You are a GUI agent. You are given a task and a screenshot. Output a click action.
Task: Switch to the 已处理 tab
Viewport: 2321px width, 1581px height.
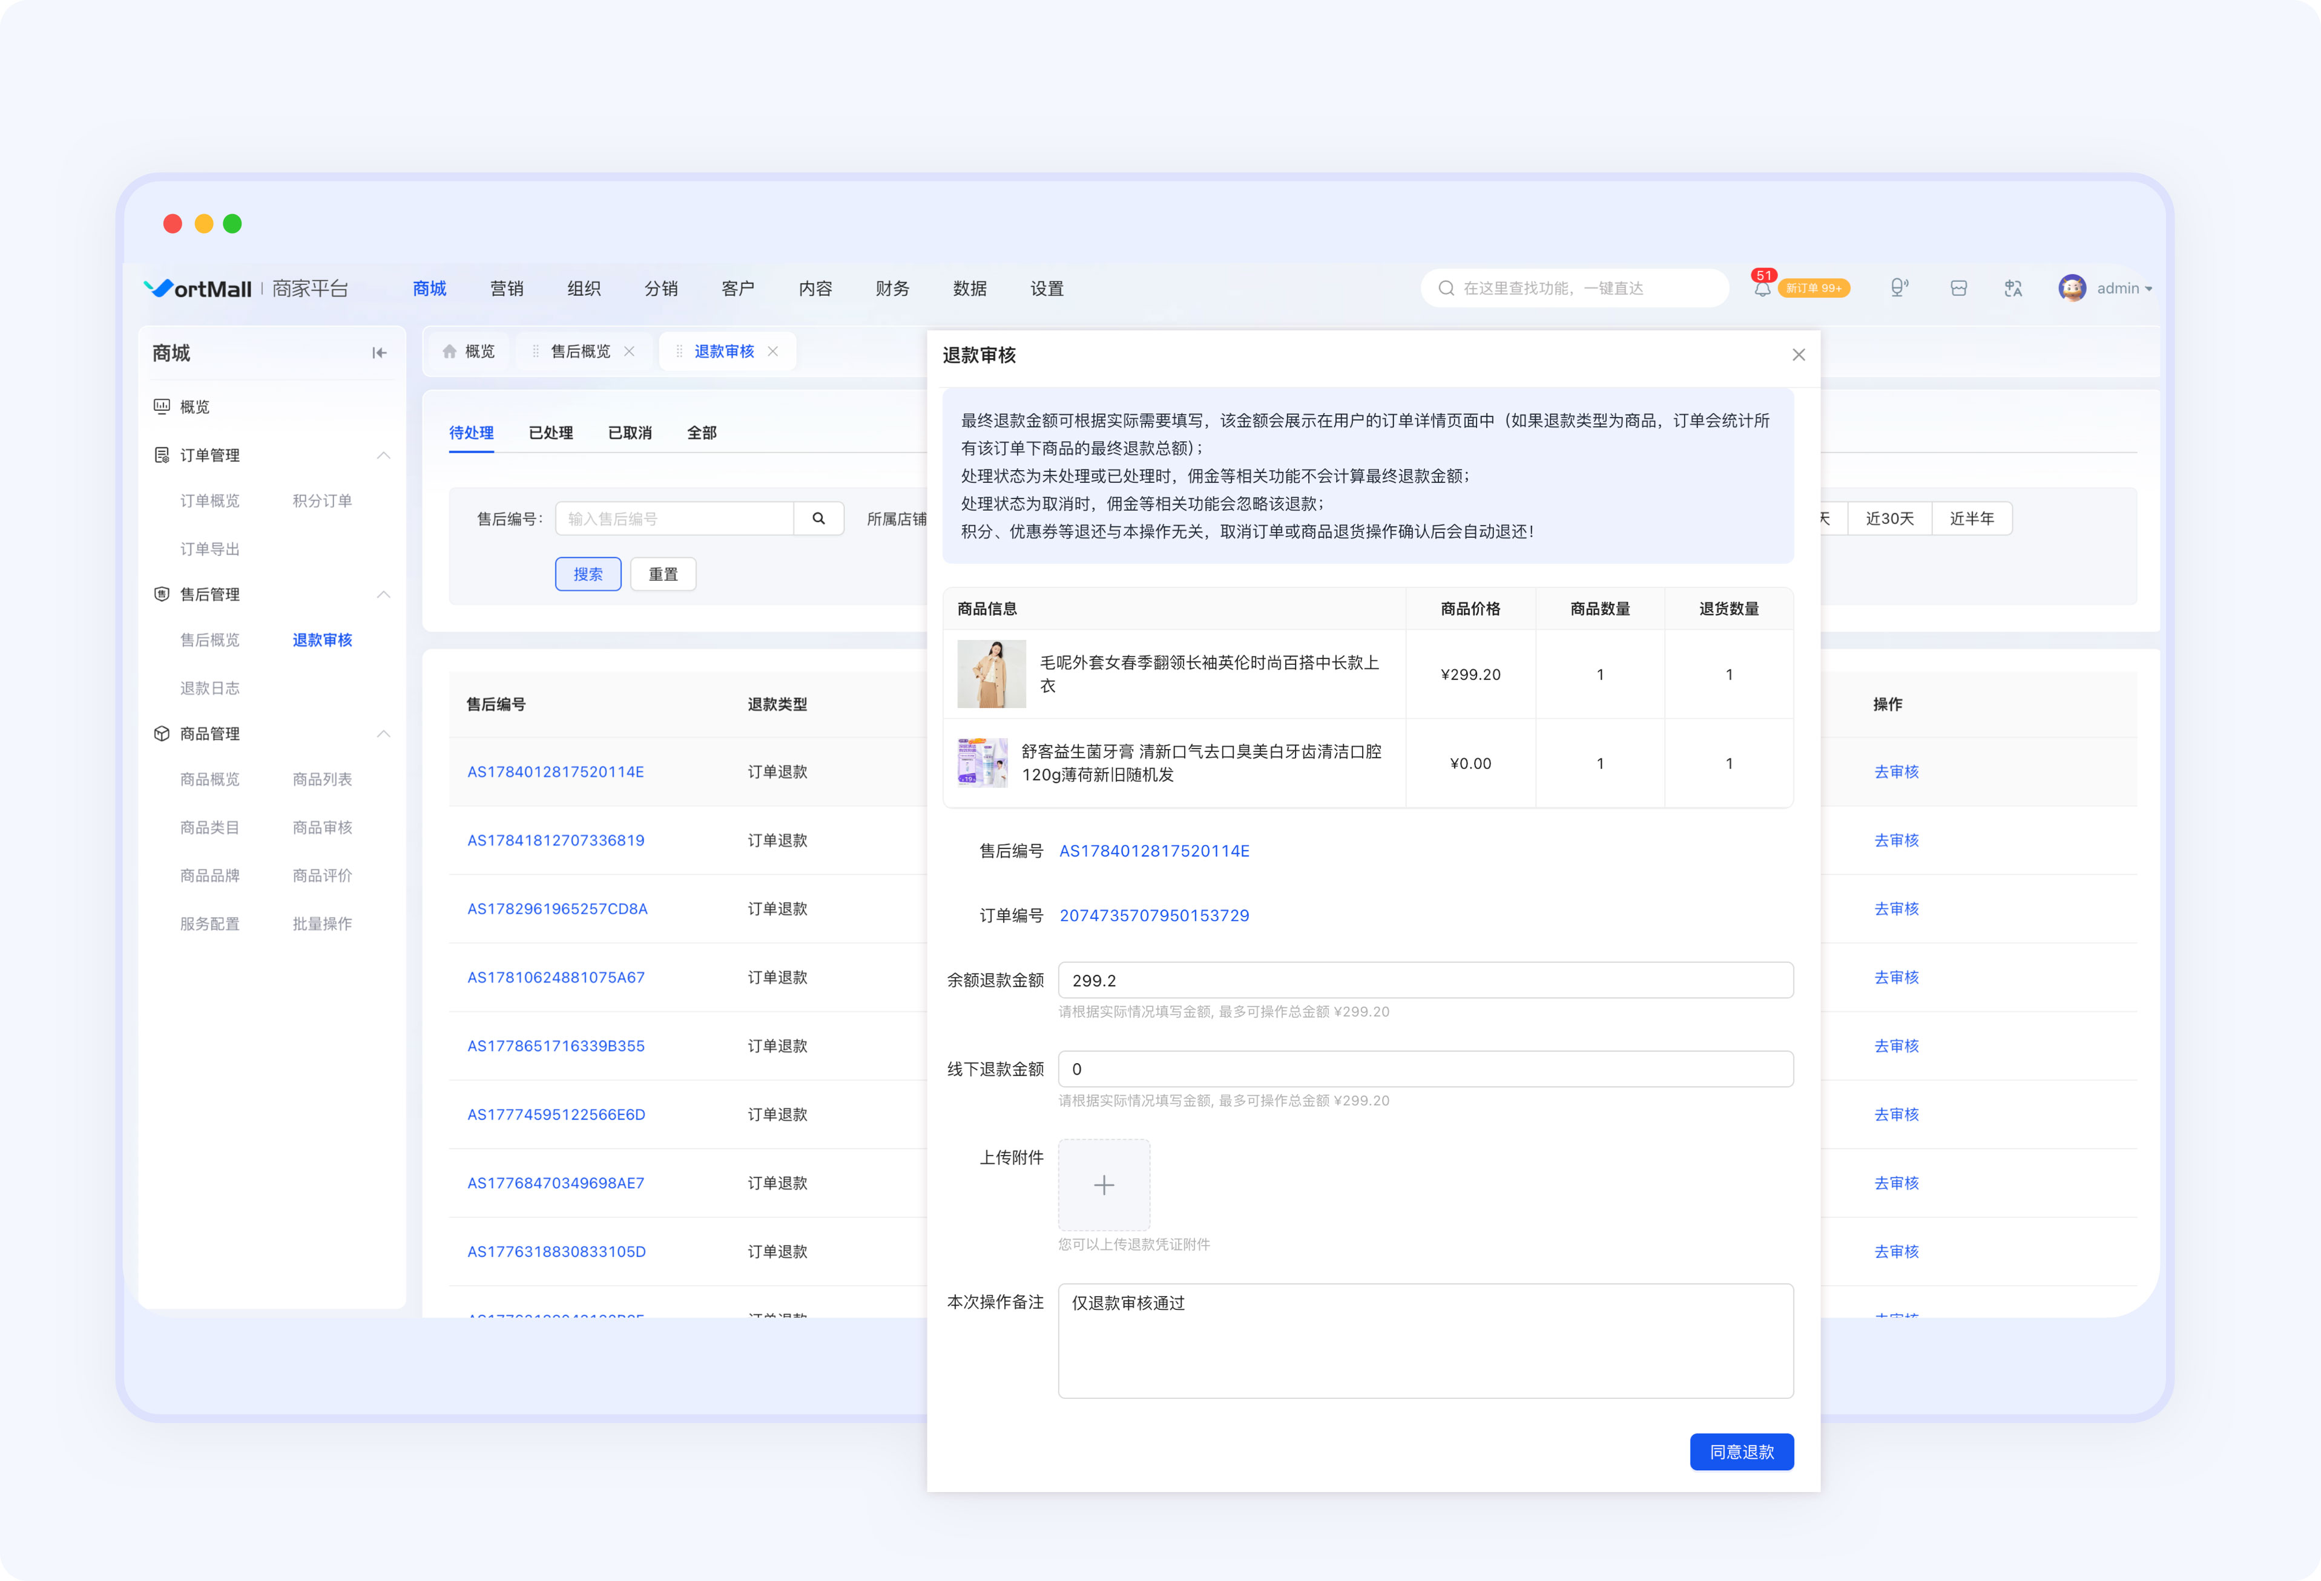click(550, 432)
